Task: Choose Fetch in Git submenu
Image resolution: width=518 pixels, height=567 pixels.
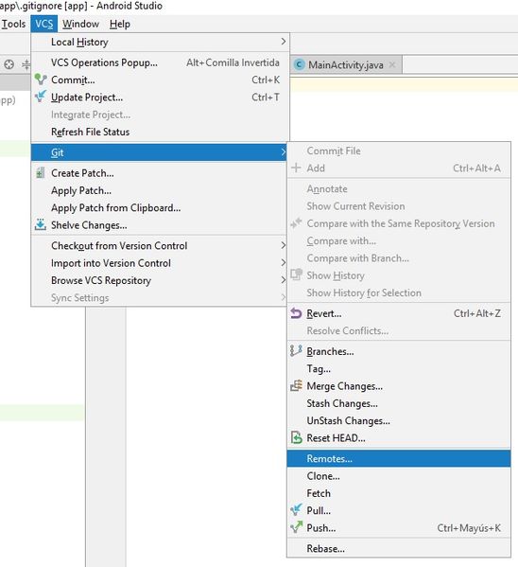Action: (x=399, y=493)
